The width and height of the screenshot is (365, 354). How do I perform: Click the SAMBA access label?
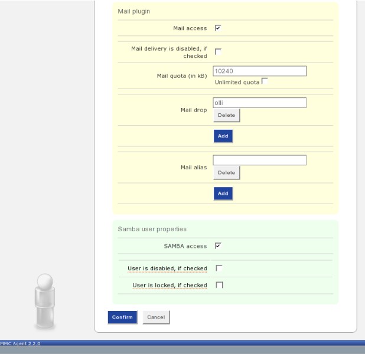point(185,246)
